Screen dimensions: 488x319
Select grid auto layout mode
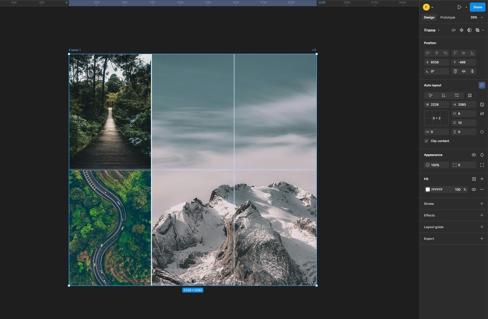(470, 95)
